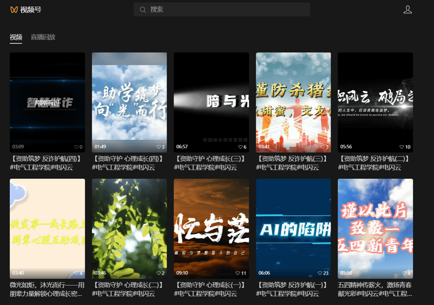
Task: Click heart icon on the 01:49 video
Action: [x=159, y=147]
